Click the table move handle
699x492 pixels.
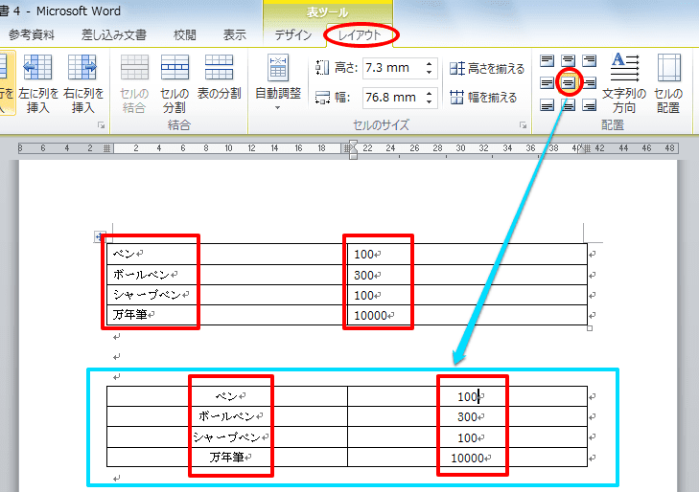[99, 236]
